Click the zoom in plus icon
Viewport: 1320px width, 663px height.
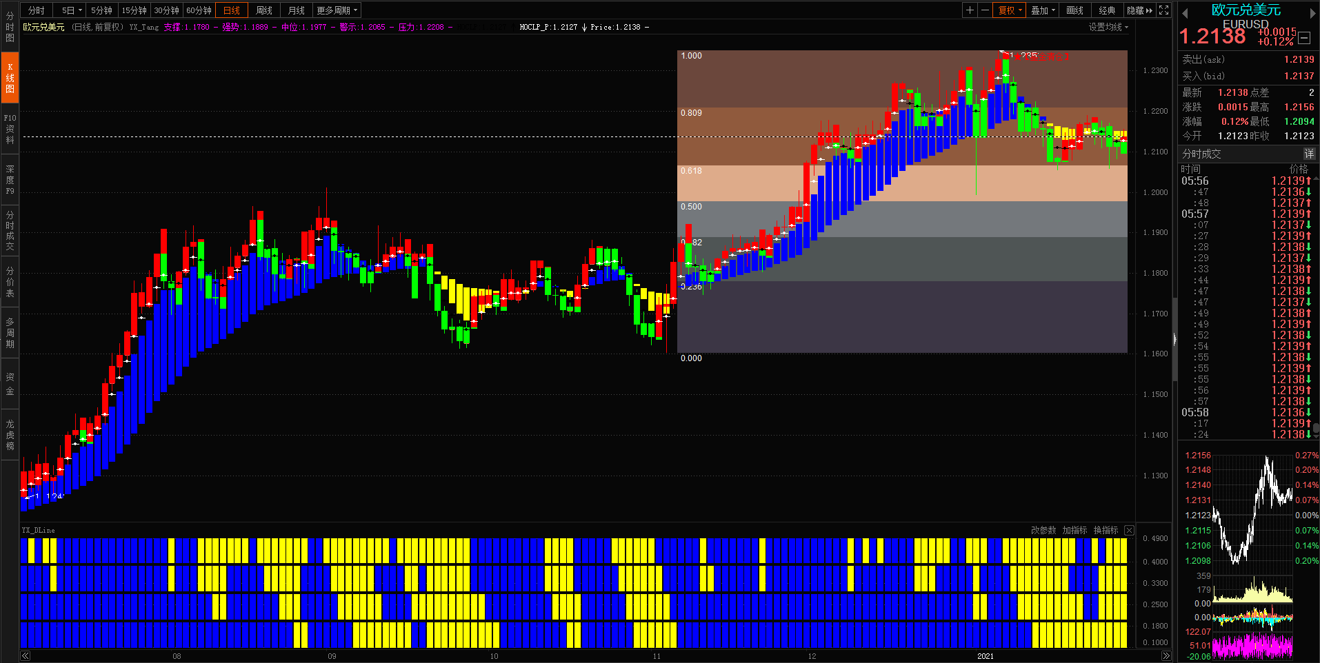[970, 10]
